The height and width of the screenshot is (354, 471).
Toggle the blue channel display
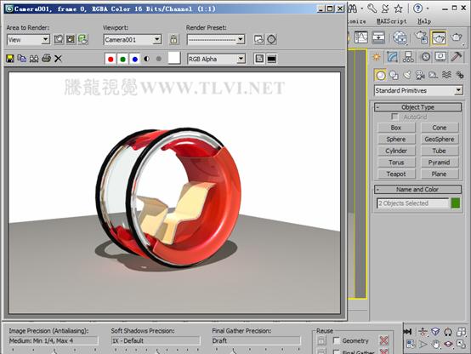[135, 59]
